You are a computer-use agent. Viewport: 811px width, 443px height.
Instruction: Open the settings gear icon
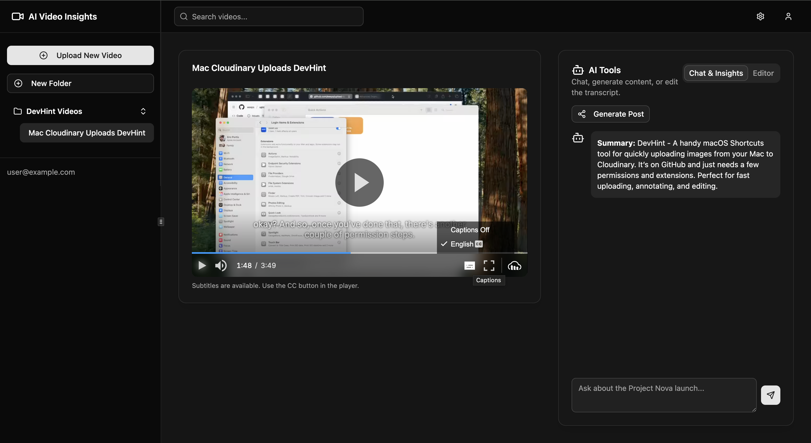click(761, 16)
